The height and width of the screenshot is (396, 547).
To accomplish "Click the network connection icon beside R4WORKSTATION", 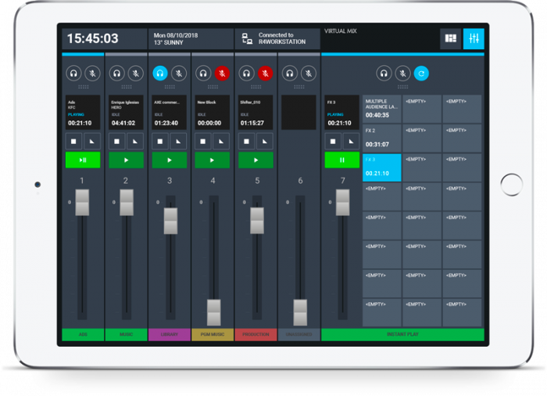I will pos(247,39).
